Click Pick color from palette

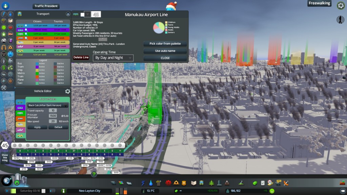point(165,44)
